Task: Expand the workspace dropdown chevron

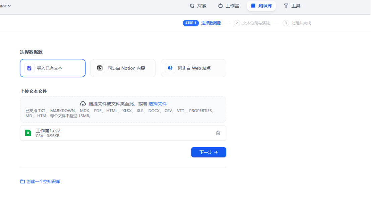Action: tap(9, 6)
